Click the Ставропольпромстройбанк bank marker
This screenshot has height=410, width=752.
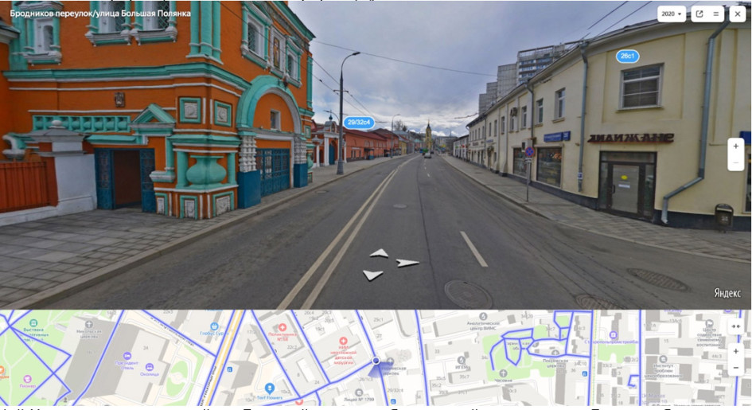(614, 334)
